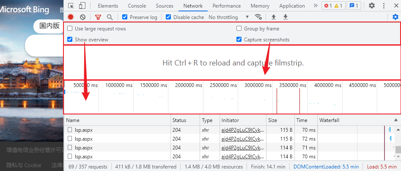This screenshot has height=171, width=401.
Task: Clear the network log
Action: 82,17
